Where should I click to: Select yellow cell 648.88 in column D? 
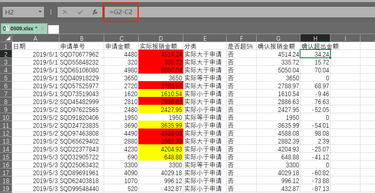point(161,157)
